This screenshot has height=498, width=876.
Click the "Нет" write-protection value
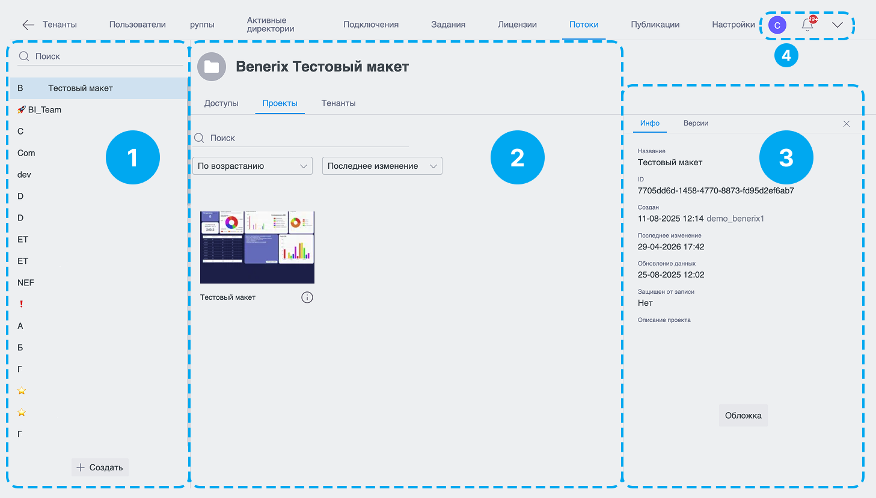645,303
